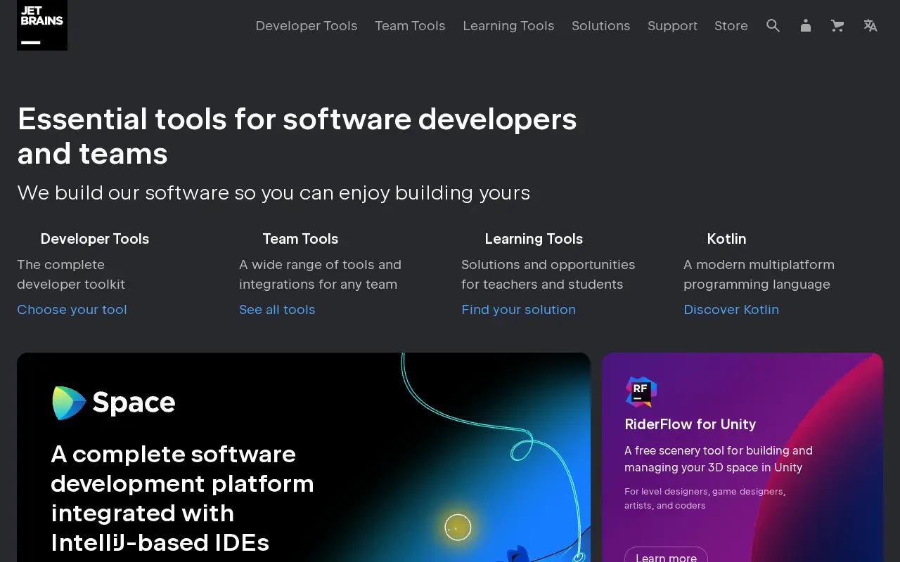Click 'The complete developer toolkit' description
Screen dimensions: 900x562
click(x=71, y=275)
